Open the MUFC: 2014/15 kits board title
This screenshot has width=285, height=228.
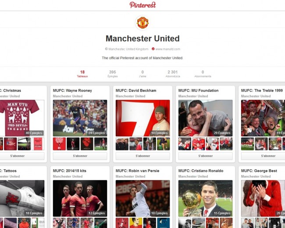(x=70, y=171)
